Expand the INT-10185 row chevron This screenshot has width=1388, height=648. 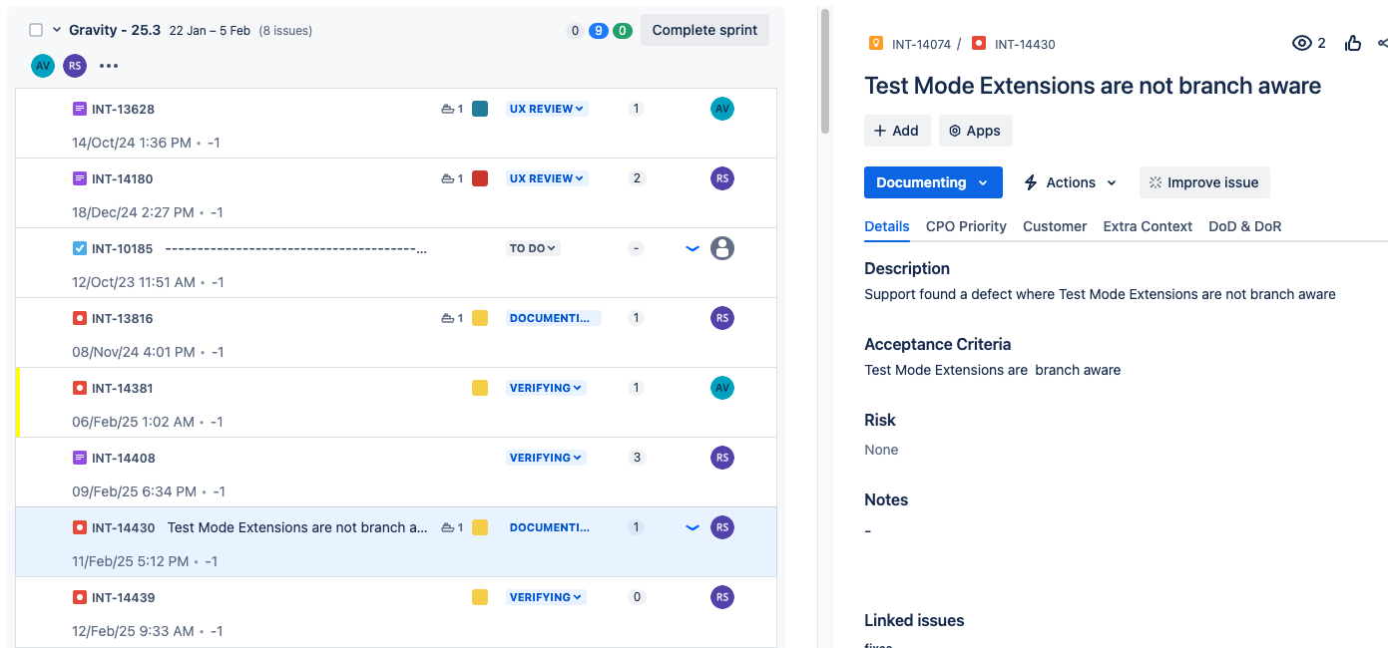pyautogui.click(x=692, y=247)
